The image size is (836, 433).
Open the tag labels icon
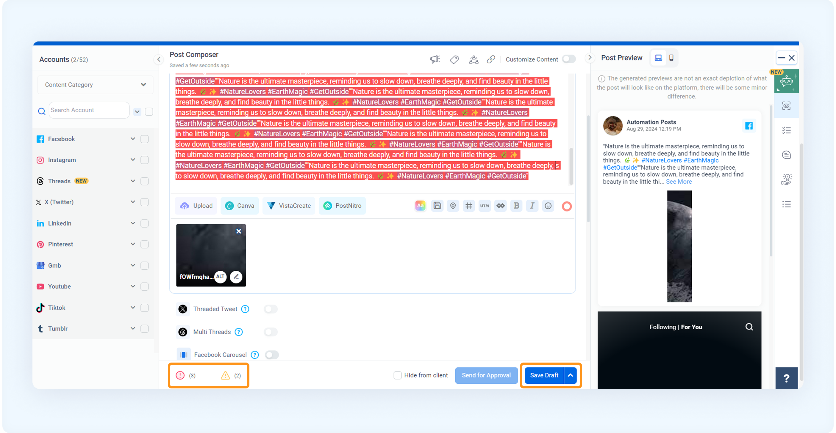tap(454, 59)
